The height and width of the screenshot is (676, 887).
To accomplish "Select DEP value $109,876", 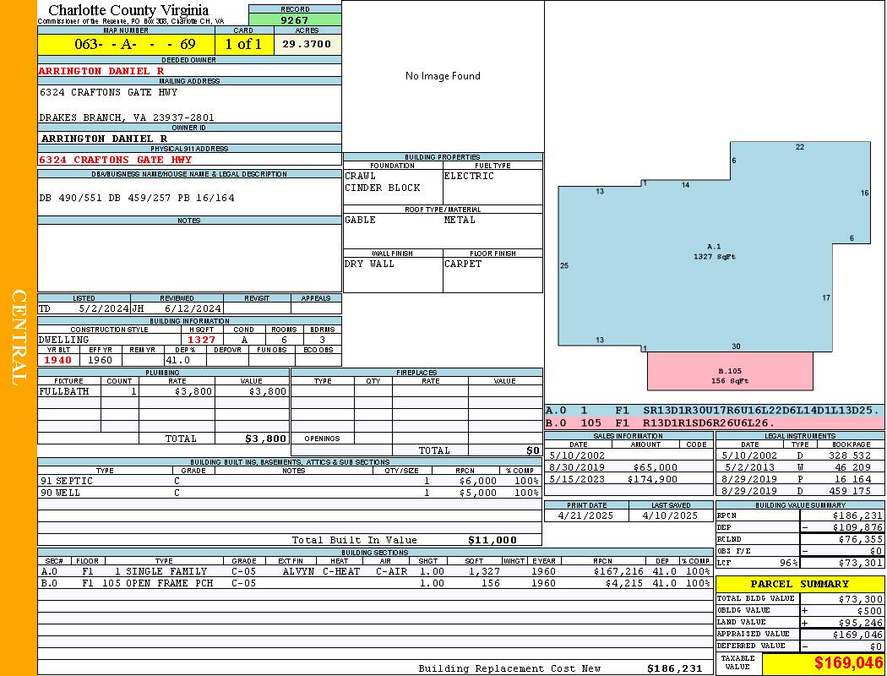I will [857, 527].
